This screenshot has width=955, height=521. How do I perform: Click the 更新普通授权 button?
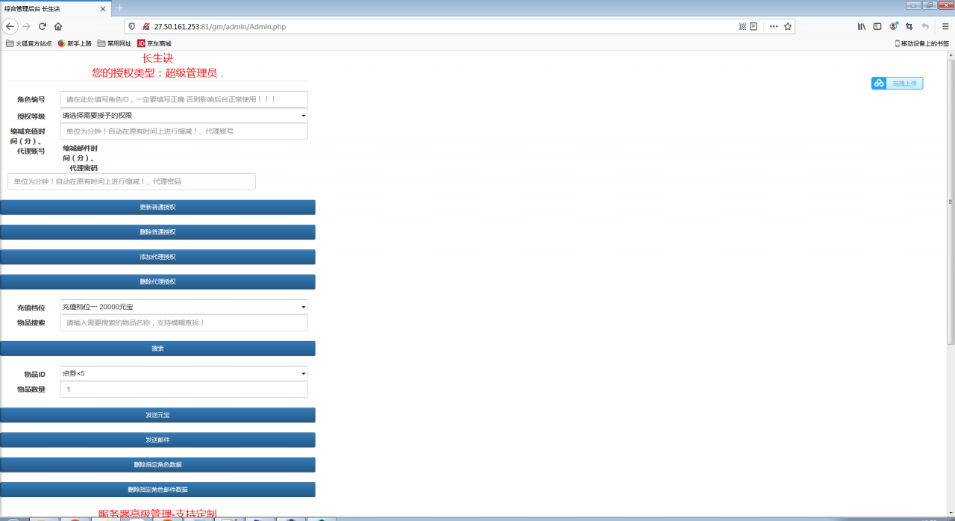click(x=157, y=207)
